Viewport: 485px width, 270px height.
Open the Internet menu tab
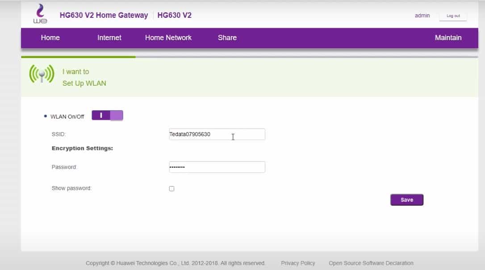tap(109, 38)
